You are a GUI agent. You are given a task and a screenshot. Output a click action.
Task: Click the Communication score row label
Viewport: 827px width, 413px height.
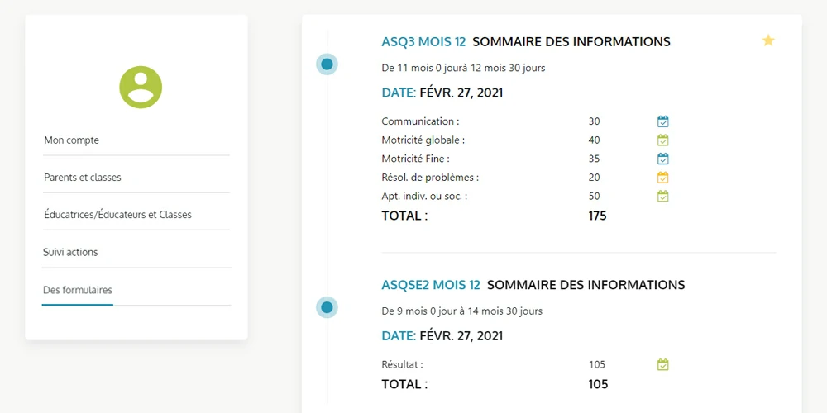click(x=420, y=121)
